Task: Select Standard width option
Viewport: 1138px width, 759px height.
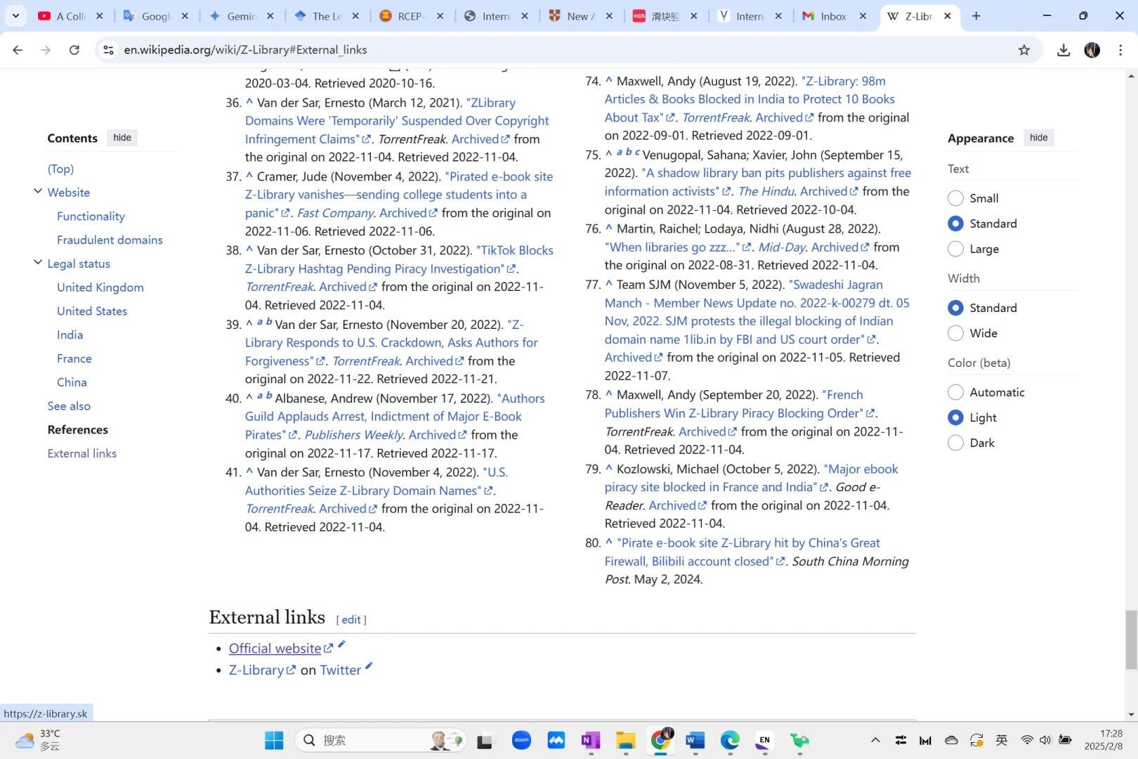Action: (x=955, y=308)
